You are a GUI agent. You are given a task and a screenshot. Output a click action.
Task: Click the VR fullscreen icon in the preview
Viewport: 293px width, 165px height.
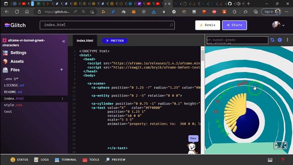[x=281, y=145]
